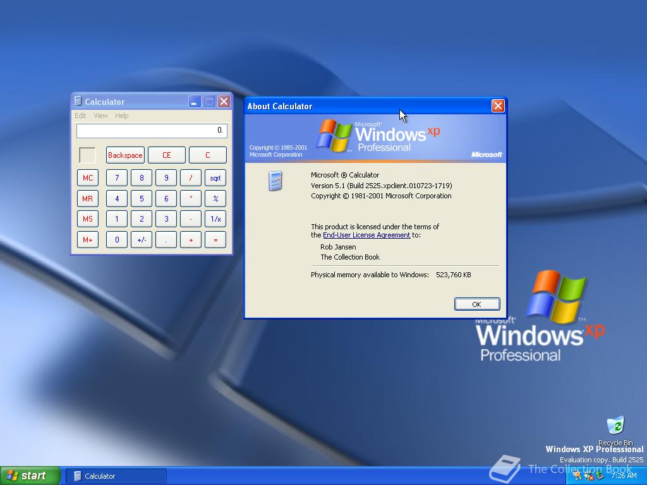Click the Calculator taskbar button
Screen dimensions: 647x485
click(116, 476)
